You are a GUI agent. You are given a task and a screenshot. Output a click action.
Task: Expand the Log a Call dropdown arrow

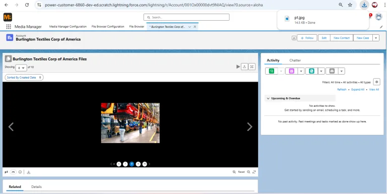321,71
